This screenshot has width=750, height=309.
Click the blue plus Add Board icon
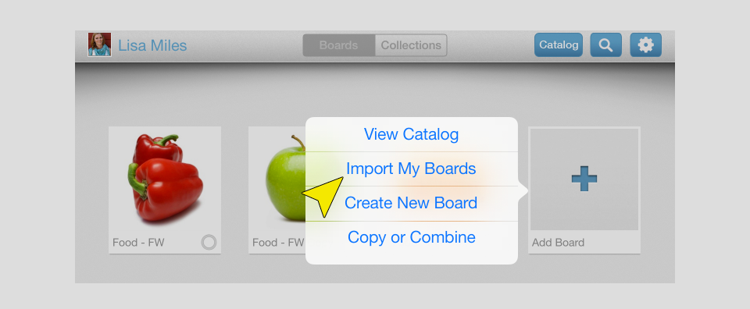point(584,179)
